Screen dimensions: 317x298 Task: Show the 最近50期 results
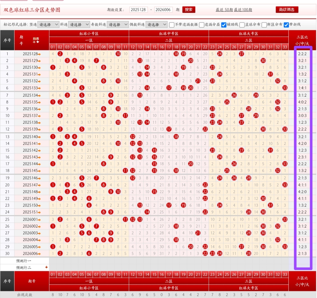(x=224, y=10)
